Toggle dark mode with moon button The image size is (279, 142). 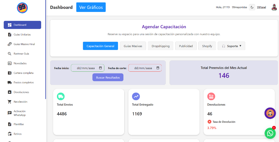[252, 7]
